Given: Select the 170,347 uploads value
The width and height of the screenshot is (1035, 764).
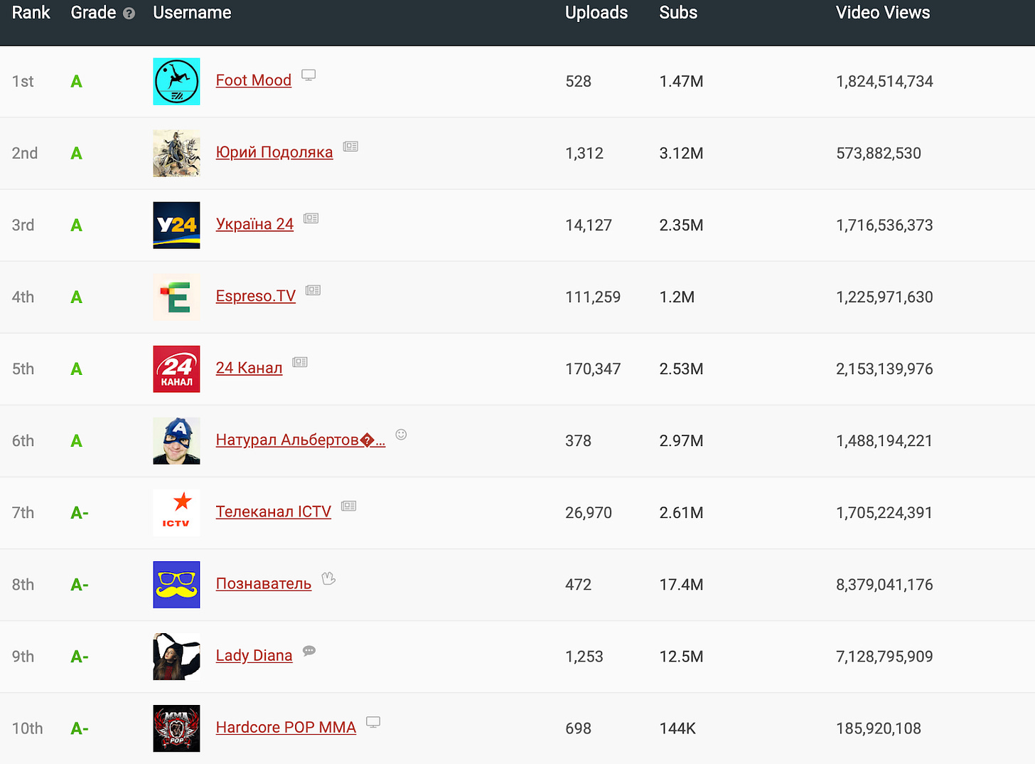Looking at the screenshot, I should 593,369.
